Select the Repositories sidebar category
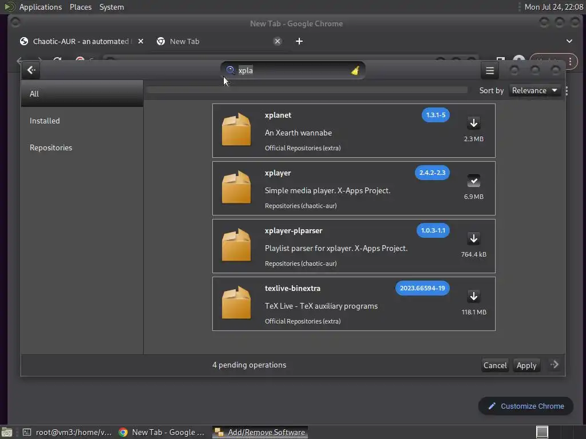The image size is (586, 439). tap(82, 147)
